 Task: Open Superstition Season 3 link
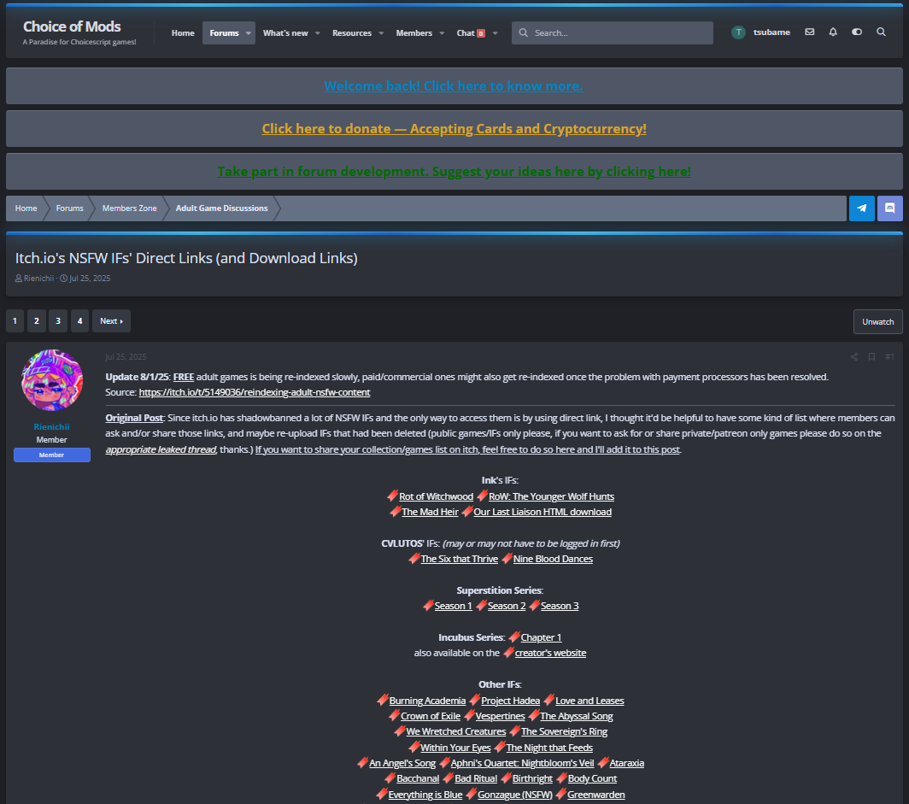click(560, 606)
